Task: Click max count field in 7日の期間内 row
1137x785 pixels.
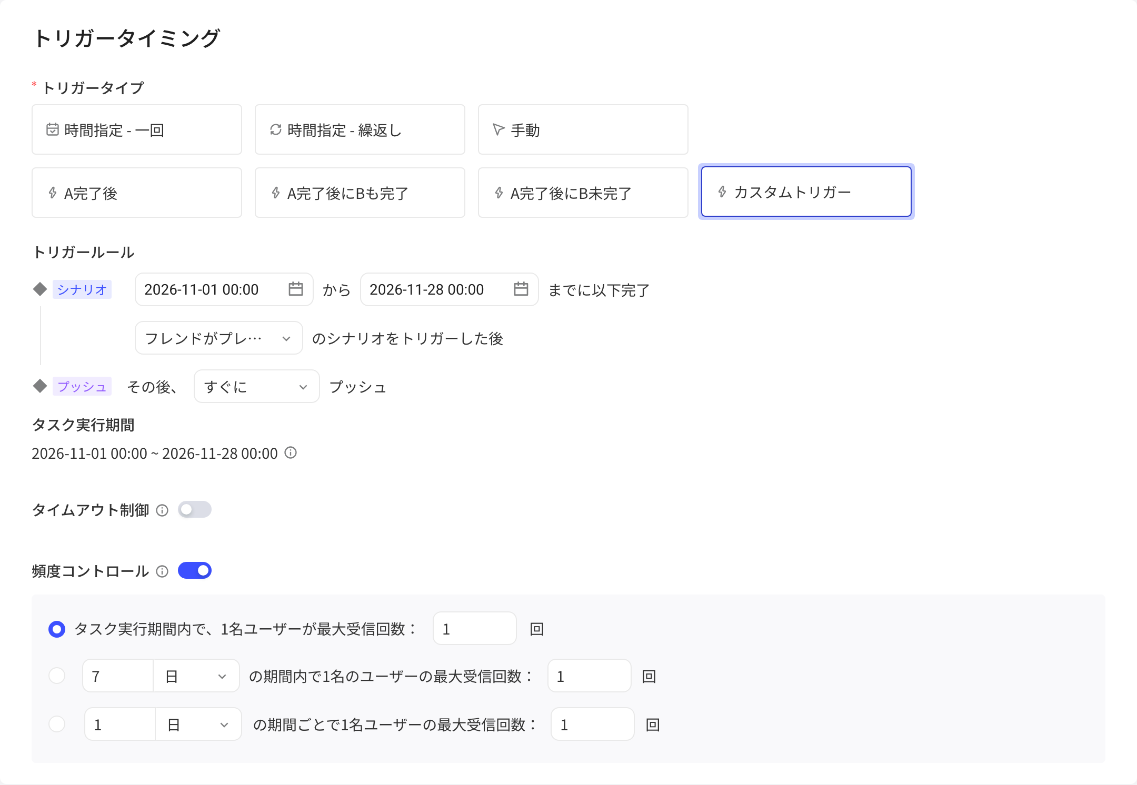Action: pyautogui.click(x=590, y=676)
